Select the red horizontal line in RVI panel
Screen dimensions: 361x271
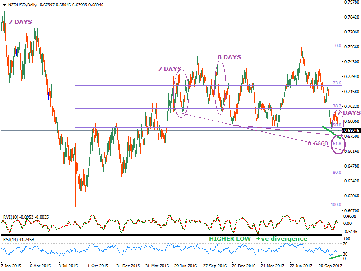327,220
